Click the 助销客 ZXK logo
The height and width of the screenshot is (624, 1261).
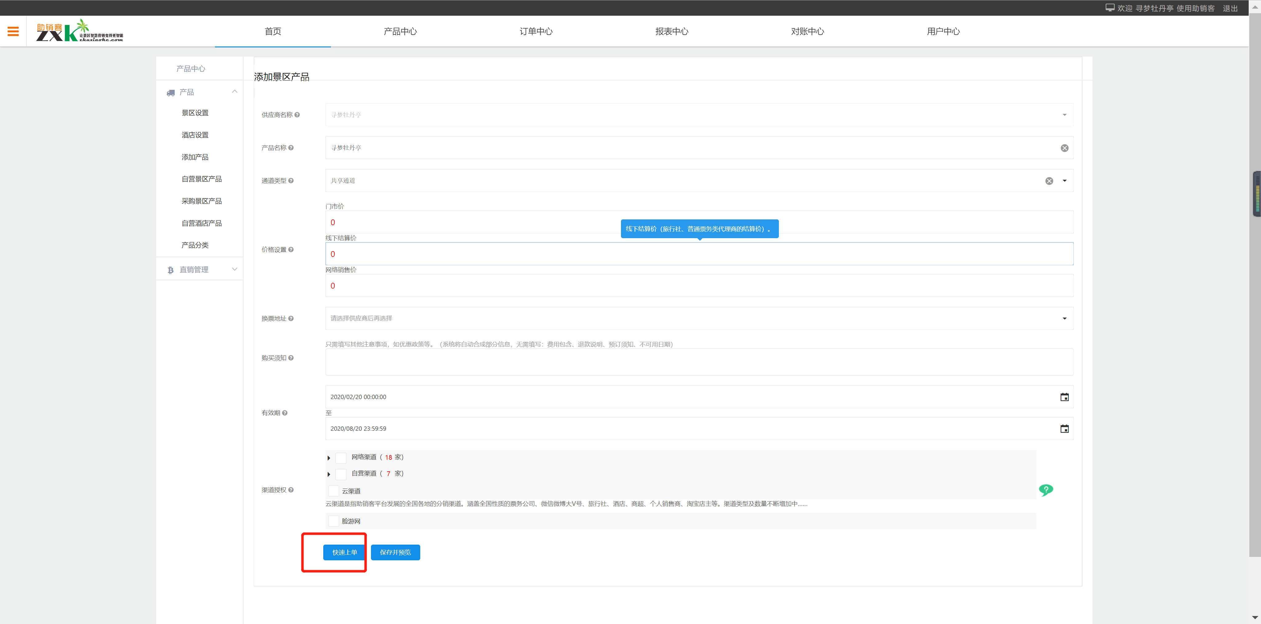pos(79,31)
